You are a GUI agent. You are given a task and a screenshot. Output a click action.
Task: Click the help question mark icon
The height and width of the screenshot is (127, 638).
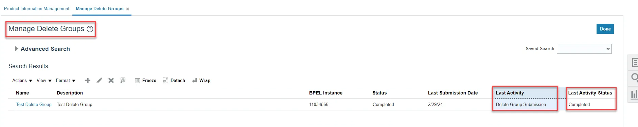(90, 29)
